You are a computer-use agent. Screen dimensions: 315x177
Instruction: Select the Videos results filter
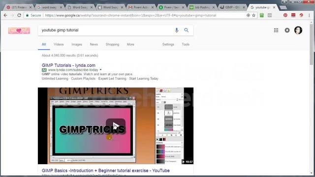click(x=59, y=44)
